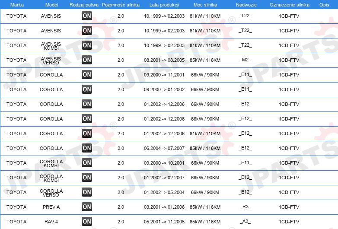
Task: Click the ON fuel icon in the AVENSIS KOMBI row
Action: click(87, 45)
